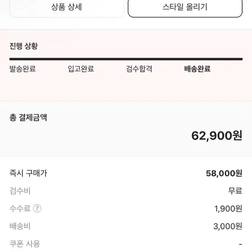Click the 수수료 help question mark icon

tap(37, 208)
